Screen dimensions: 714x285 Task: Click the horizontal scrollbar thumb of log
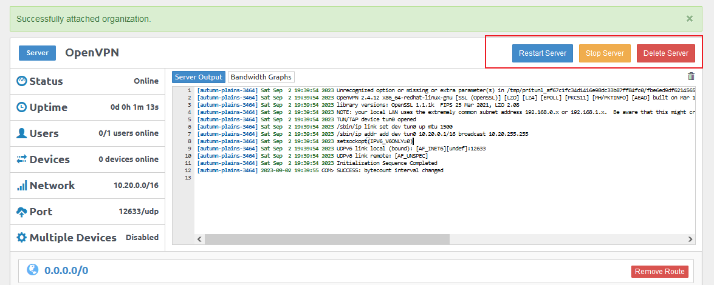pos(327,239)
